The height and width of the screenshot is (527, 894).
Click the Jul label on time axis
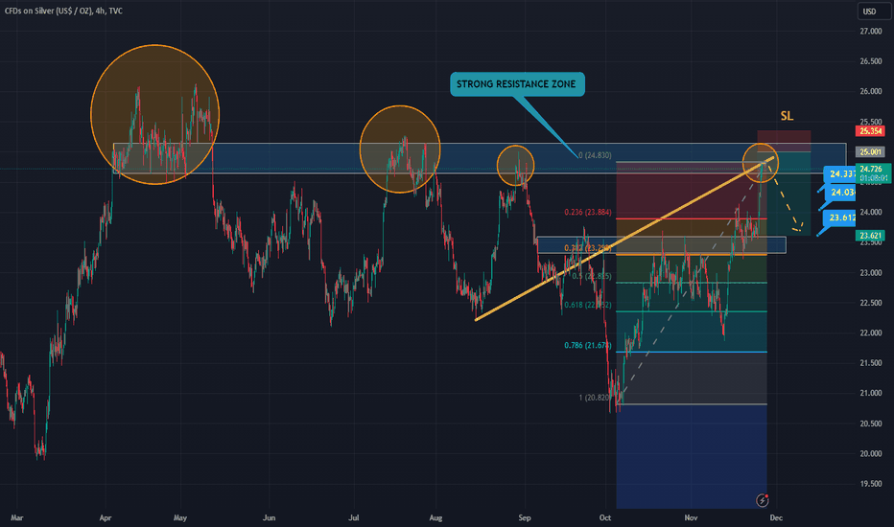pos(354,518)
